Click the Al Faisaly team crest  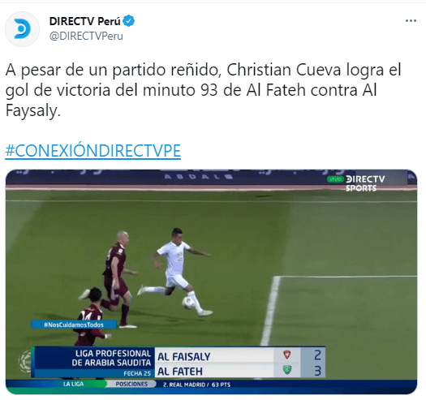pos(287,355)
